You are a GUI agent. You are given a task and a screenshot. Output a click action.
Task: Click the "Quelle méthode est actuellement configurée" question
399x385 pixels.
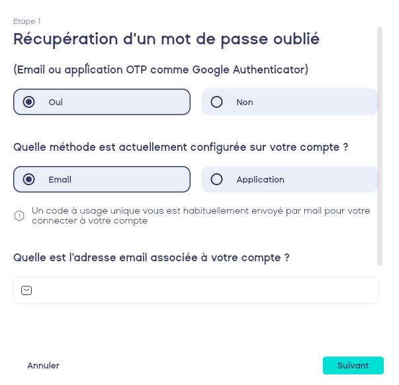point(181,147)
